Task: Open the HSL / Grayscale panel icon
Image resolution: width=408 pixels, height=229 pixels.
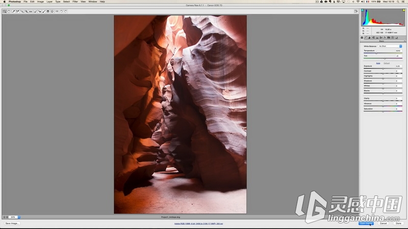Action: [373, 38]
